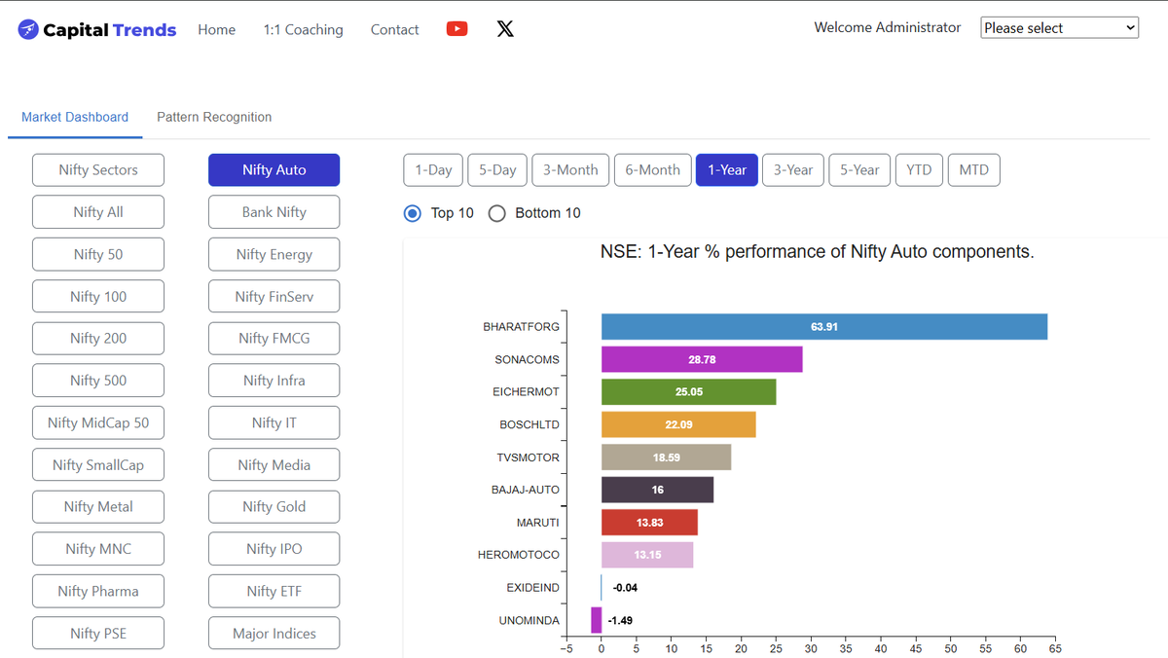Show the Nifty PSE index

pyautogui.click(x=98, y=633)
